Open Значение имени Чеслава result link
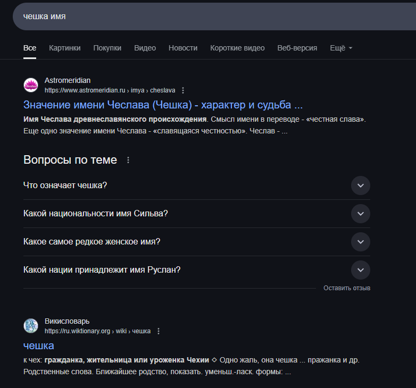The height and width of the screenshot is (388, 416). [x=163, y=105]
